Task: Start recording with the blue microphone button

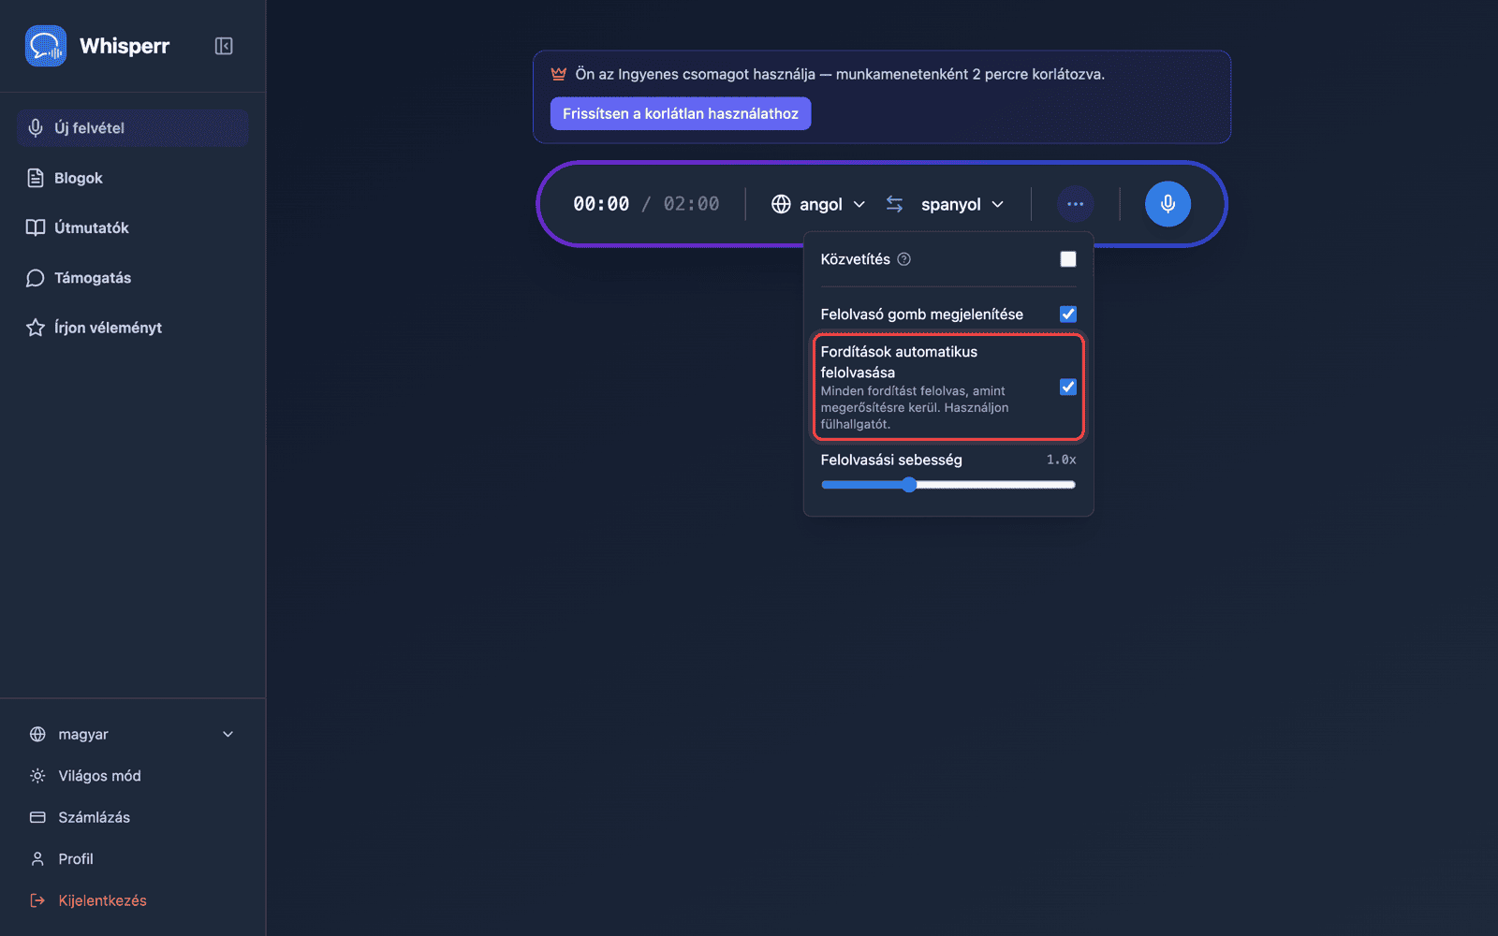Action: [x=1168, y=204]
